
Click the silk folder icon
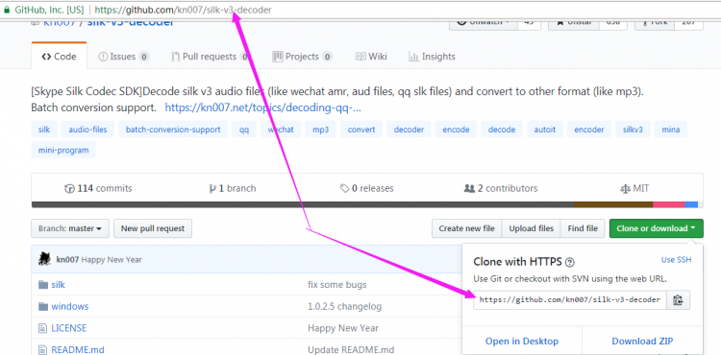coord(43,285)
